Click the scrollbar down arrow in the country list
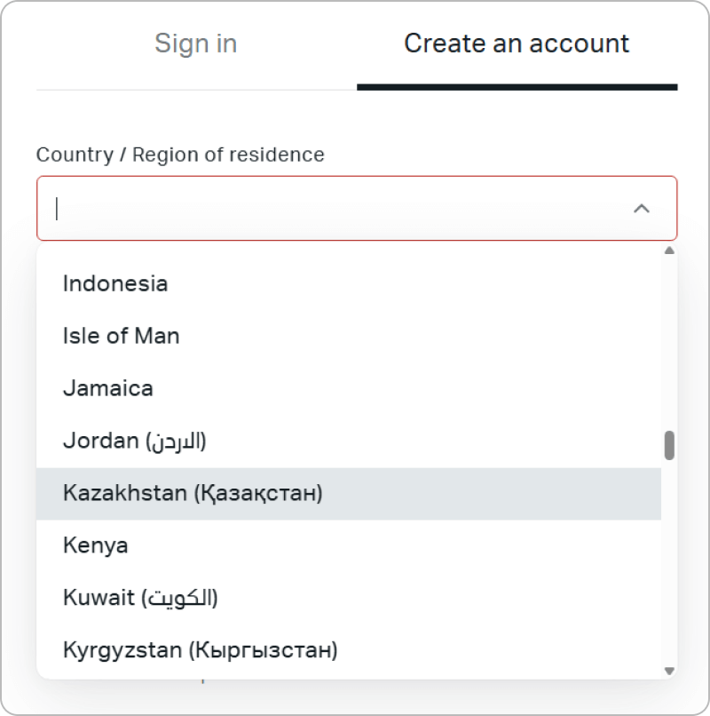 [x=669, y=671]
